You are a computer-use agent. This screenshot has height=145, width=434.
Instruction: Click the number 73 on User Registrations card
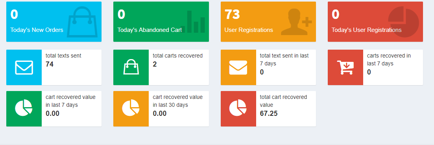tap(232, 15)
